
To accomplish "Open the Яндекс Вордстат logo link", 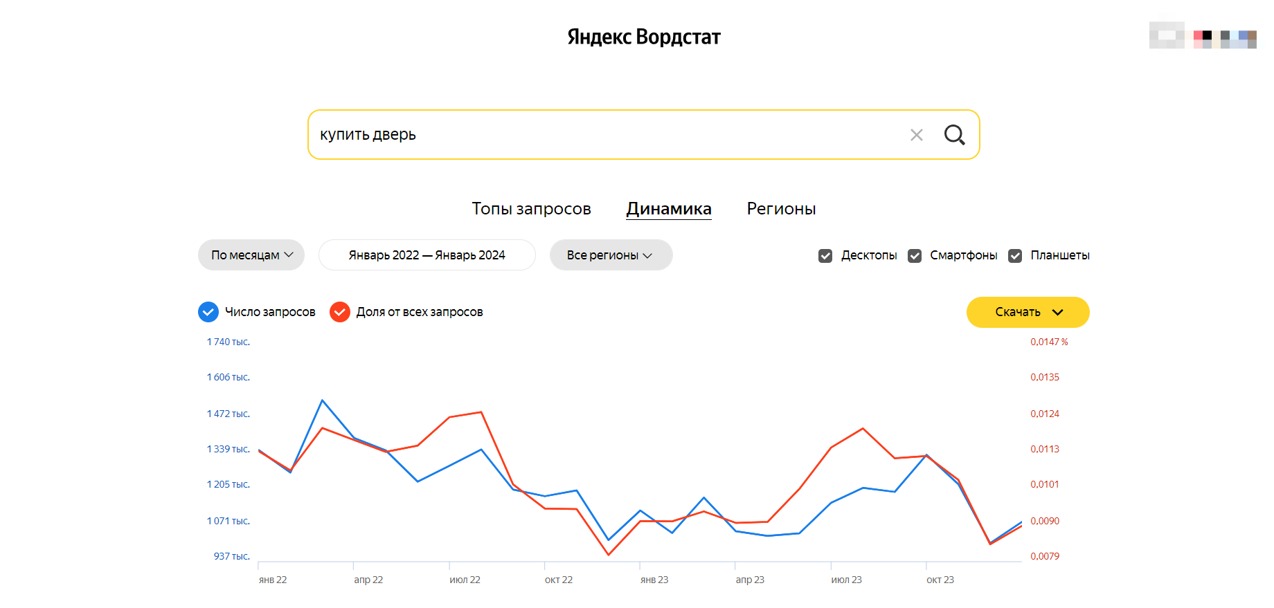I will click(644, 37).
